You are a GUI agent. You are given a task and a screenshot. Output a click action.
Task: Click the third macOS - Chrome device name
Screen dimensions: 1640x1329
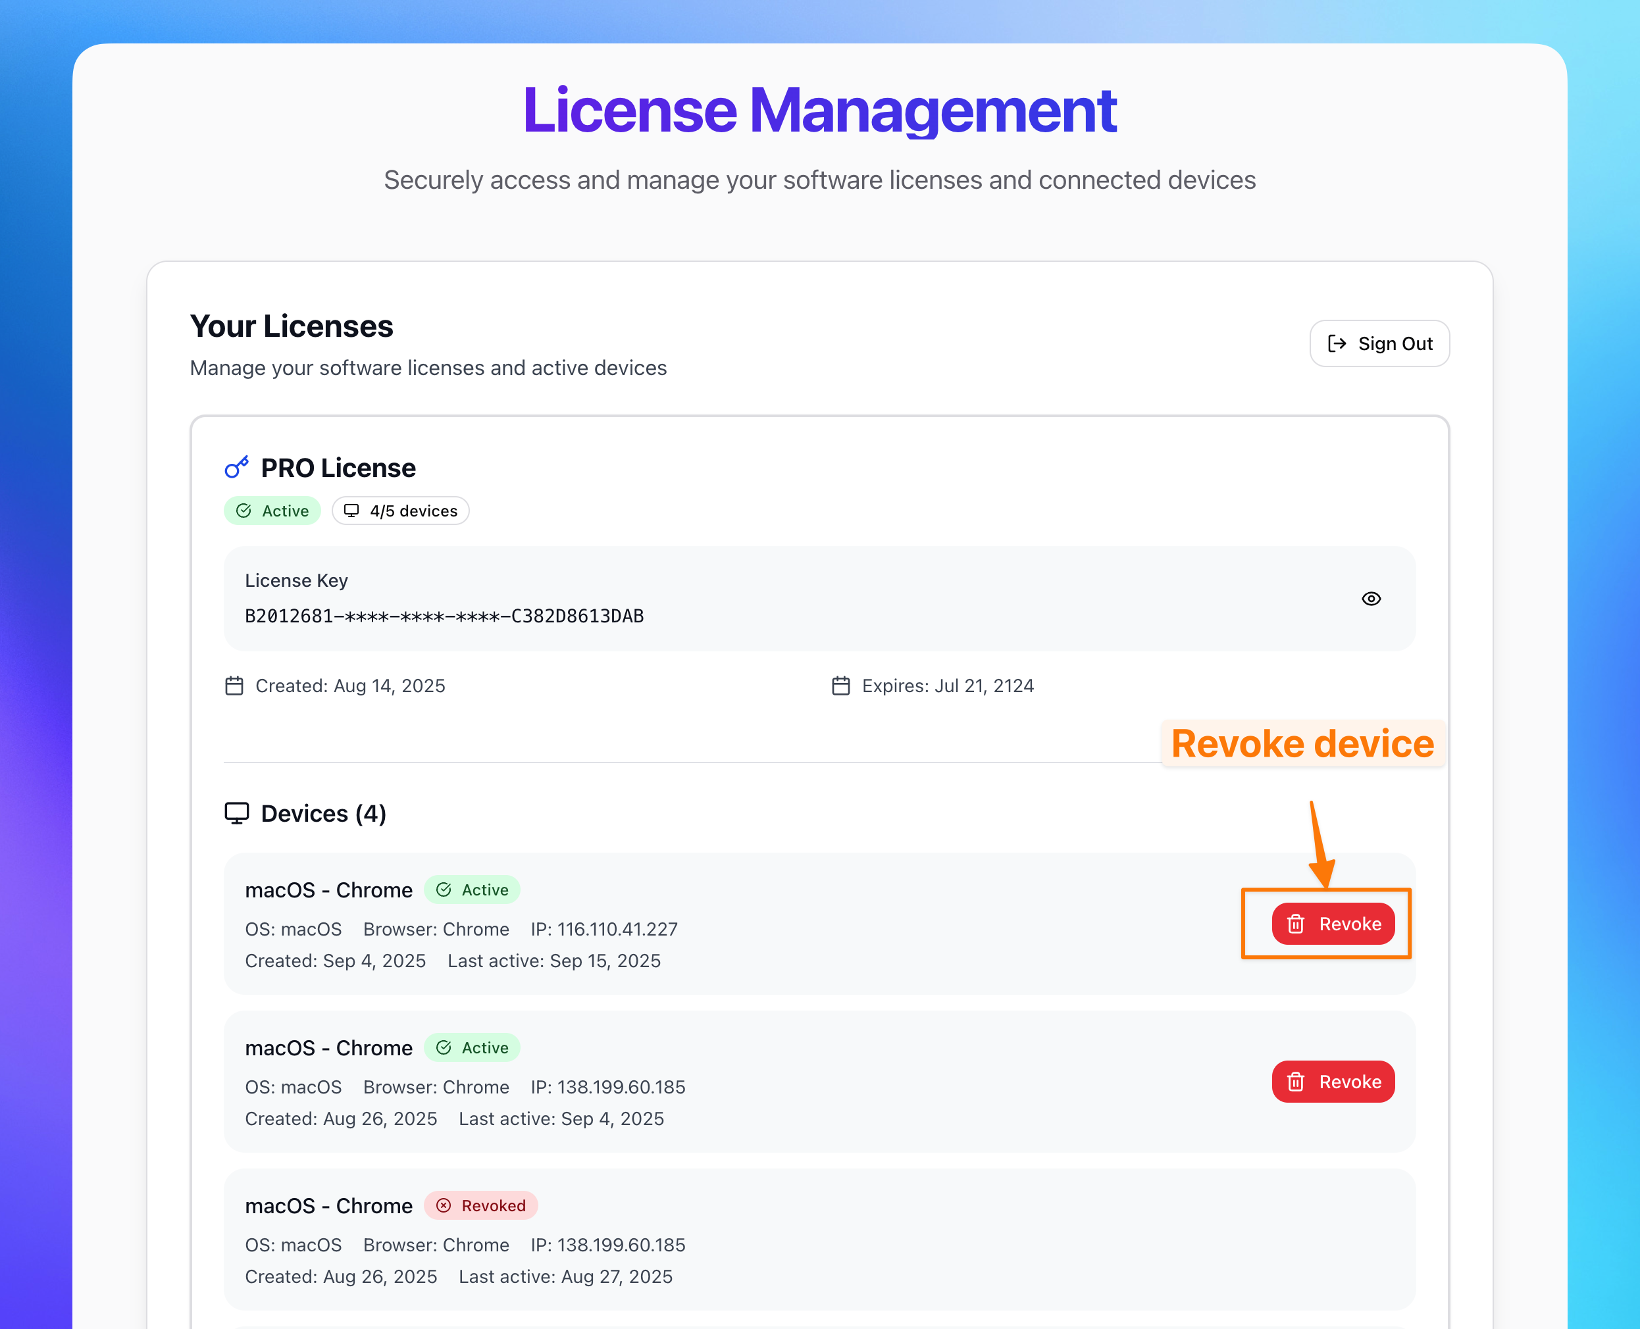[x=328, y=1206]
